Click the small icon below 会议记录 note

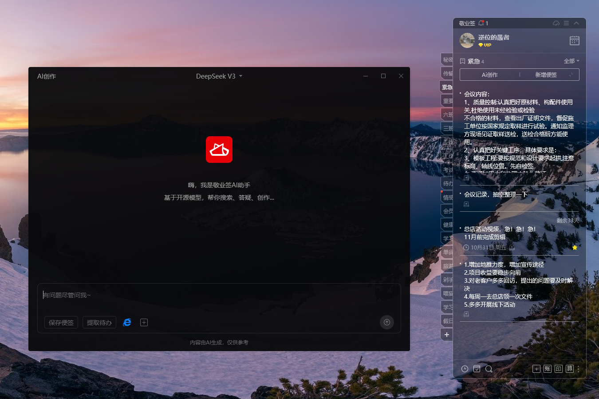pos(466,204)
